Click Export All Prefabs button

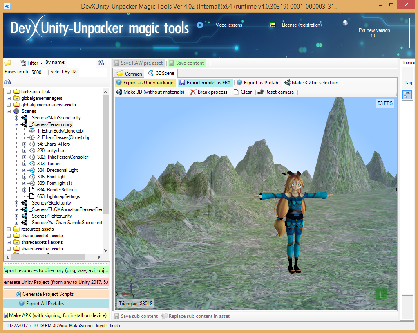click(x=56, y=304)
